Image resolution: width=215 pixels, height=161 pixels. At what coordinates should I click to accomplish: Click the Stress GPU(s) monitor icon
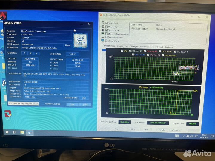[102, 41]
